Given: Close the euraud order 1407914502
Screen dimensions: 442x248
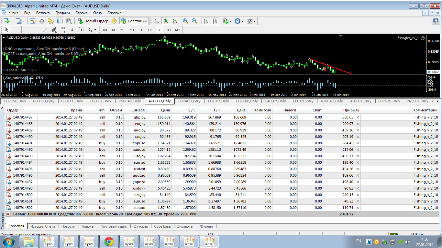Looking at the screenshot, I should 358,208.
